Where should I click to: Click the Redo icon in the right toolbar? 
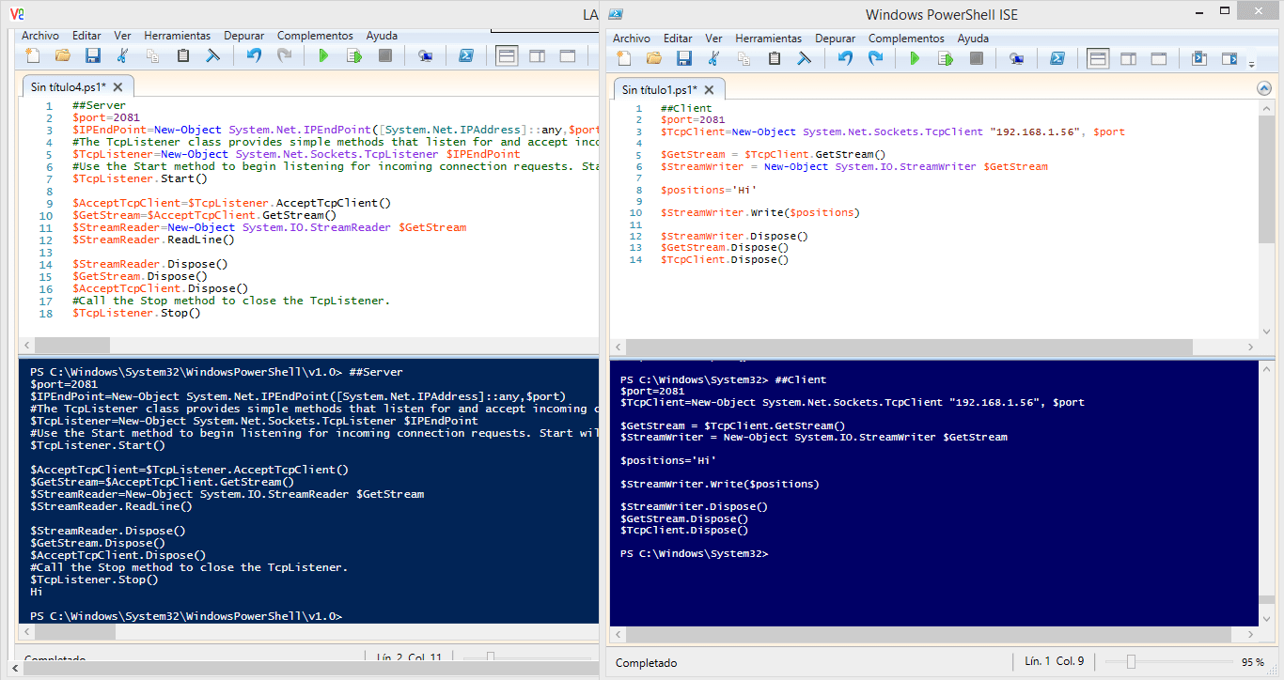click(x=876, y=57)
